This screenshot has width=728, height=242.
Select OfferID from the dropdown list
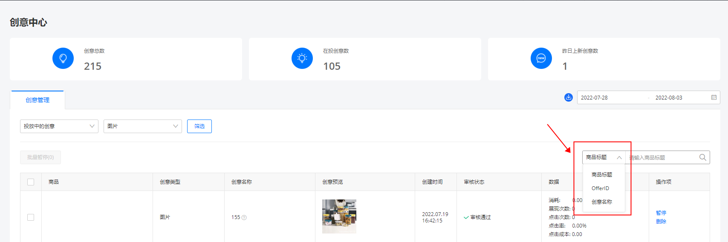coord(600,188)
